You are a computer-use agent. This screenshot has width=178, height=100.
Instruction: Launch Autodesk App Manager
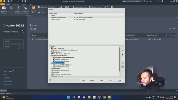coord(25,10)
